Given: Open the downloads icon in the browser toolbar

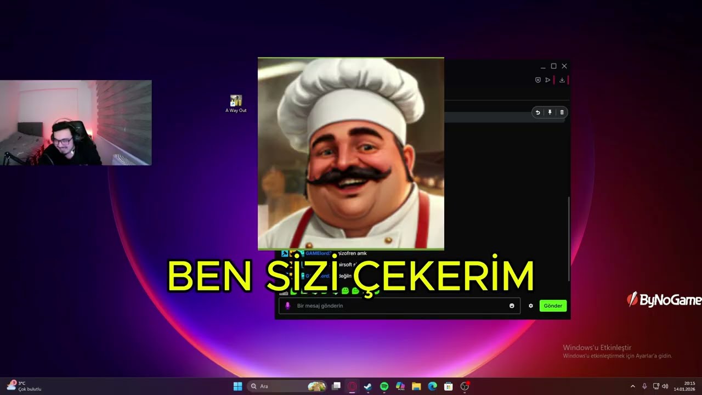Looking at the screenshot, I should [x=562, y=80].
